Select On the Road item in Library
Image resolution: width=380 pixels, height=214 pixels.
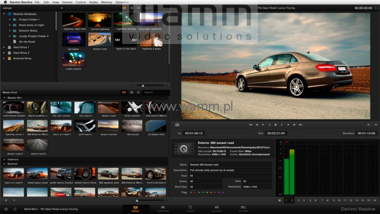tap(27, 42)
